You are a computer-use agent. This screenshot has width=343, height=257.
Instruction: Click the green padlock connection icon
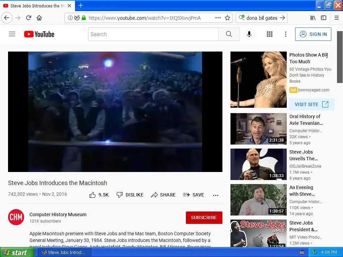pos(83,18)
